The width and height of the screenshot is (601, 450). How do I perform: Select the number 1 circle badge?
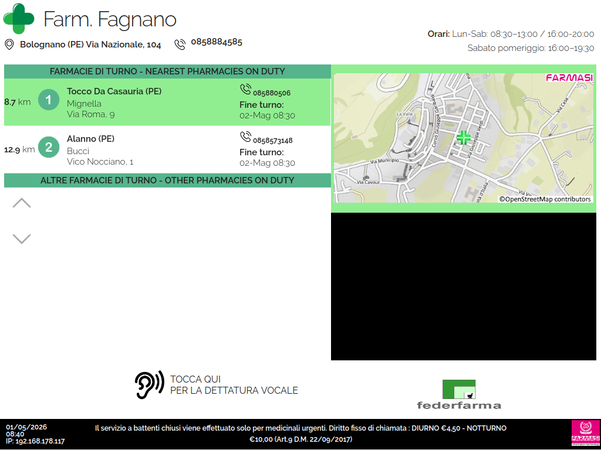click(x=49, y=100)
